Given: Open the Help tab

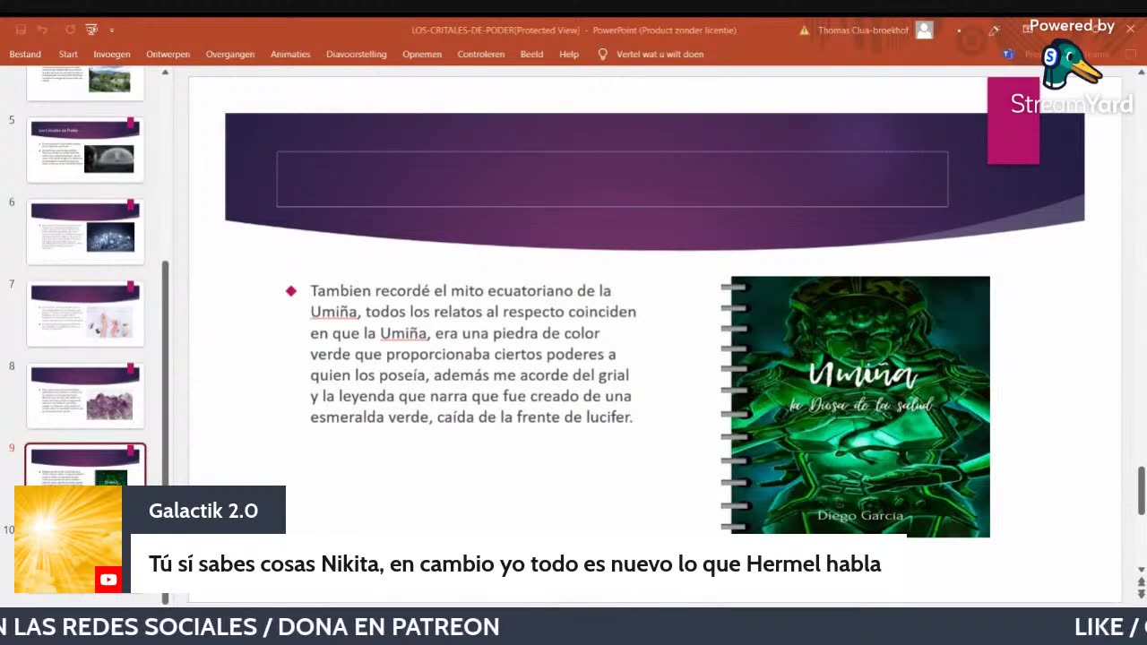Looking at the screenshot, I should (x=569, y=54).
